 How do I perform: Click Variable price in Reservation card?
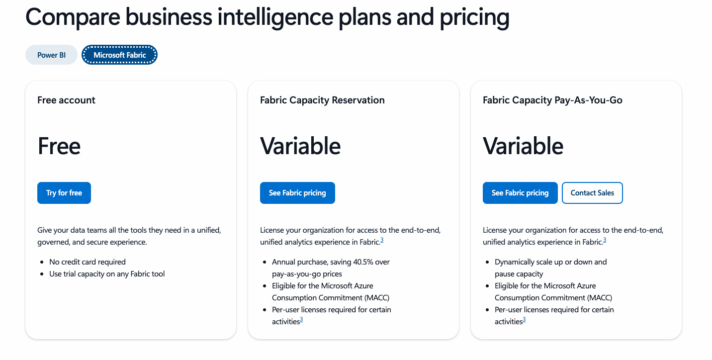300,146
